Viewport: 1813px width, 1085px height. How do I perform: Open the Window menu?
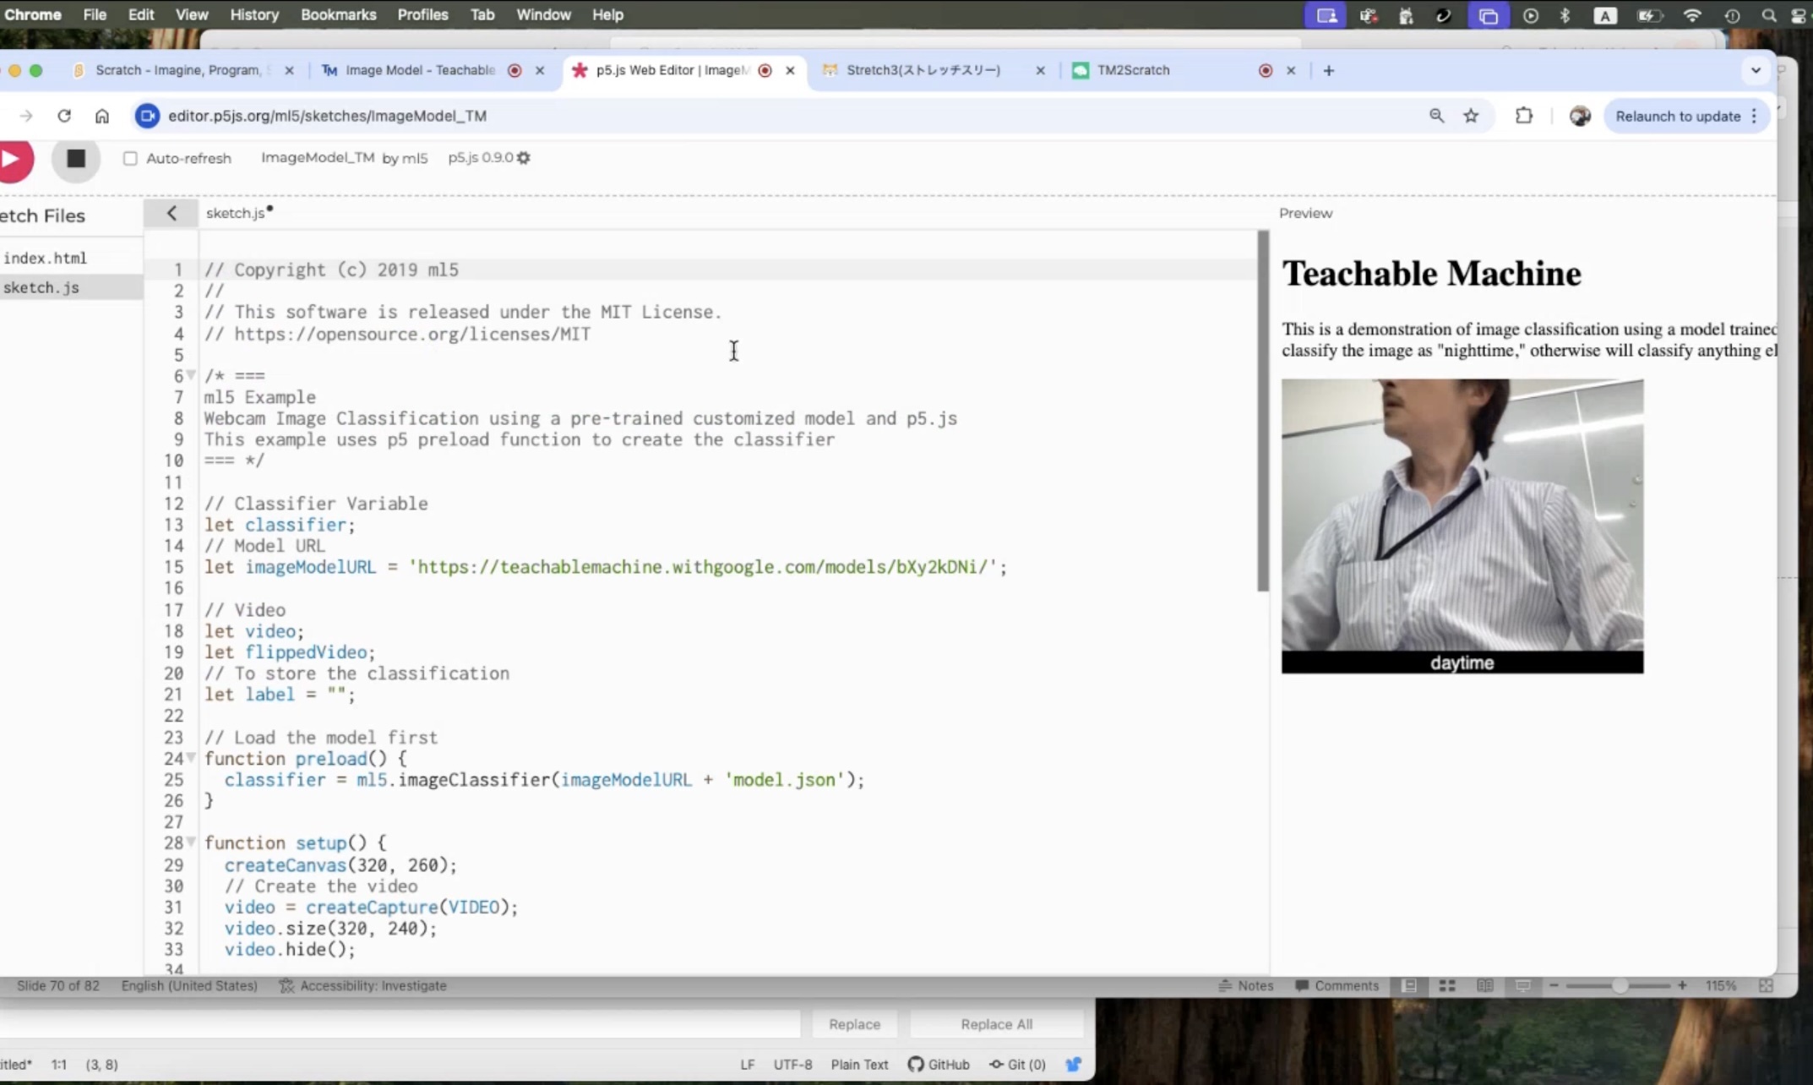tap(543, 14)
